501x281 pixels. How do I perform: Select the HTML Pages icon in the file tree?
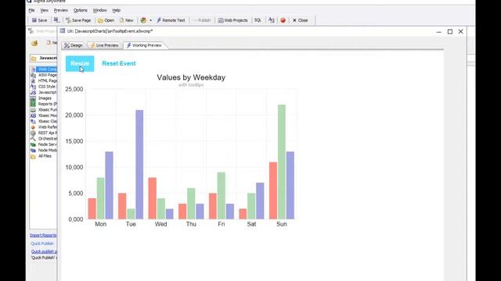tap(33, 80)
